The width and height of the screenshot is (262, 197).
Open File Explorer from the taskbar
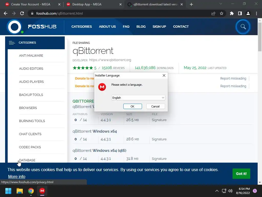[x=19, y=191]
